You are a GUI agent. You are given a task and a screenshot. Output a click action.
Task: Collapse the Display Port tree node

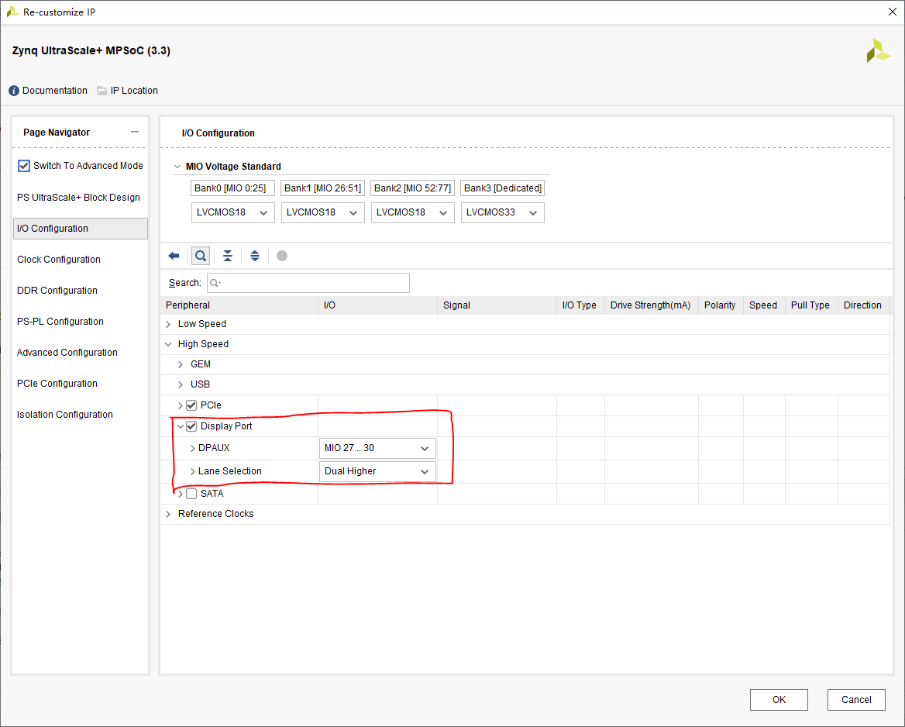tap(180, 426)
